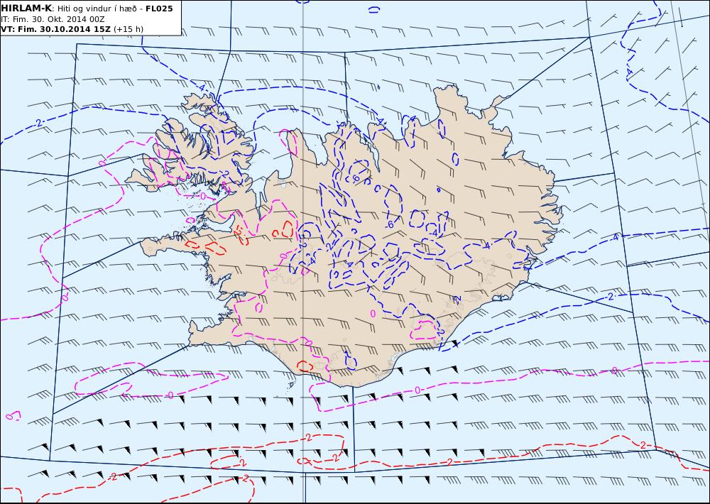
Task: Click the 'VT: Fim. 30.10.2014 15Z' valid time
Action: pos(55,29)
